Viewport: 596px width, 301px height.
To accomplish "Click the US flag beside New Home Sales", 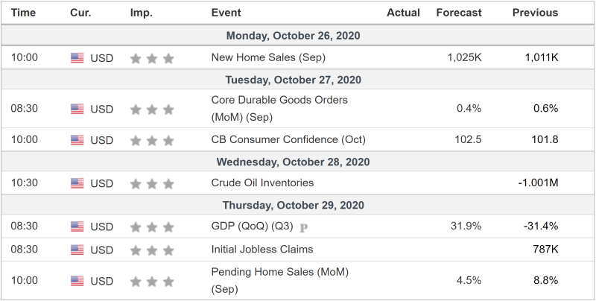I will tap(77, 57).
